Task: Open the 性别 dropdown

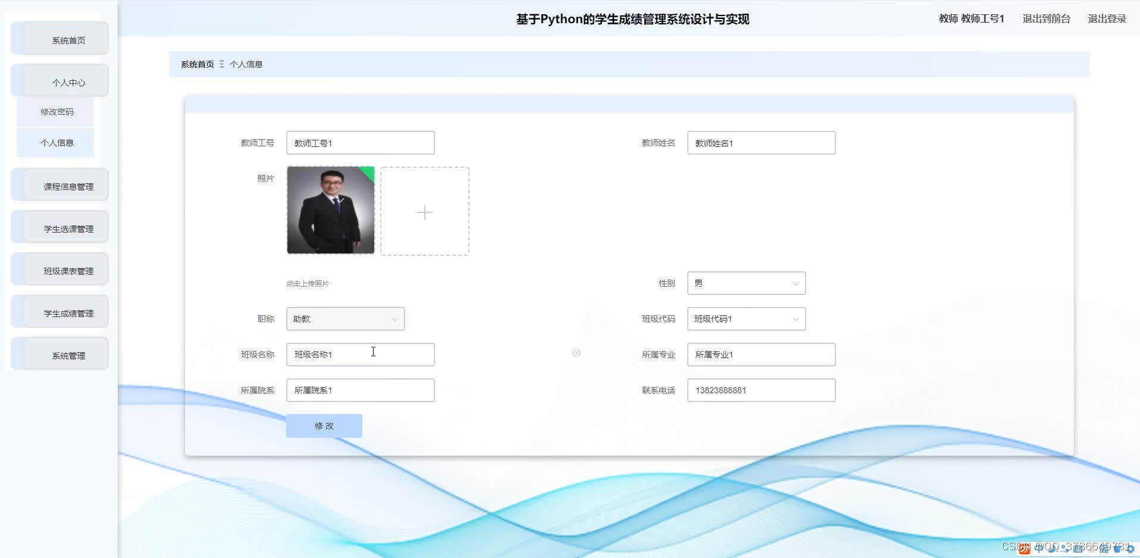Action: tap(747, 283)
